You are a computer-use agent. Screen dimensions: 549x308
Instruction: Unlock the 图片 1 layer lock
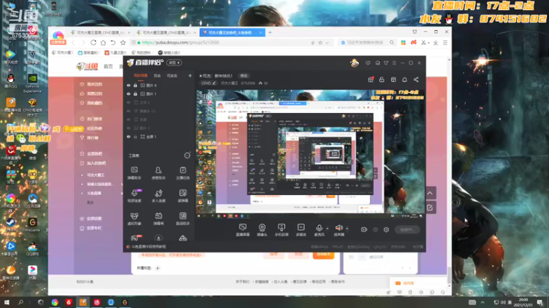pyautogui.click(x=135, y=94)
